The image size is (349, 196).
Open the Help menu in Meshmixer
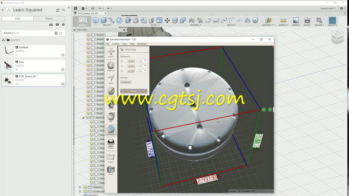(x=132, y=44)
